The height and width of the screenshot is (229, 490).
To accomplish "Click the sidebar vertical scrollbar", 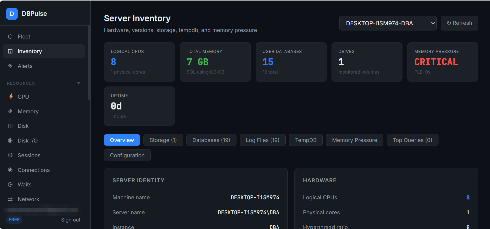I will coord(89,63).
